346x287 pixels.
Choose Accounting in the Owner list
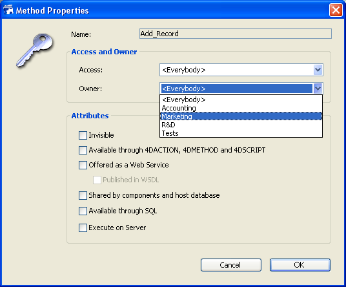point(241,108)
